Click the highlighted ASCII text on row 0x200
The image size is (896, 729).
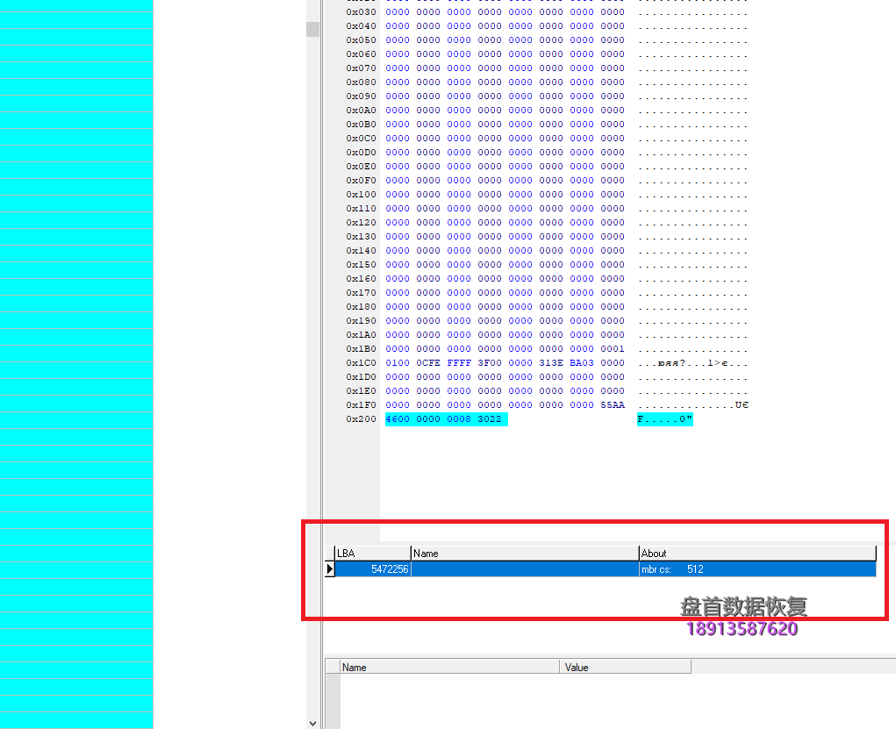[664, 419]
